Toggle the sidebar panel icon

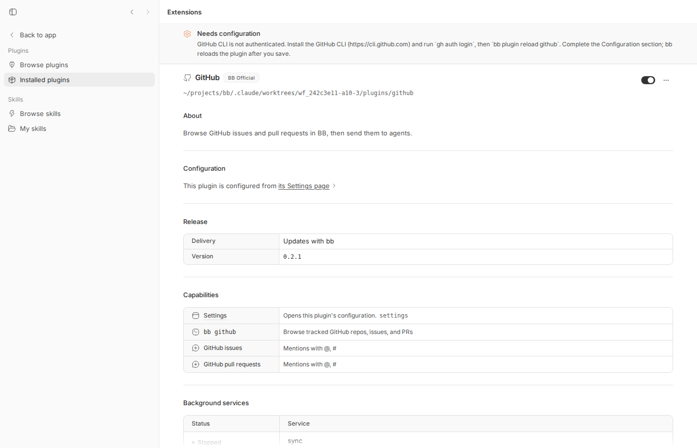coord(13,12)
